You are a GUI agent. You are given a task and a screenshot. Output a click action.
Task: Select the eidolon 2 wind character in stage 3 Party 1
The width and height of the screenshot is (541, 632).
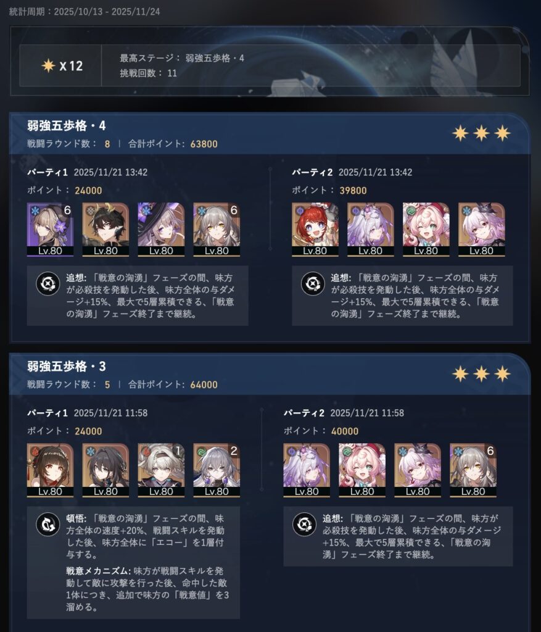pyautogui.click(x=217, y=470)
